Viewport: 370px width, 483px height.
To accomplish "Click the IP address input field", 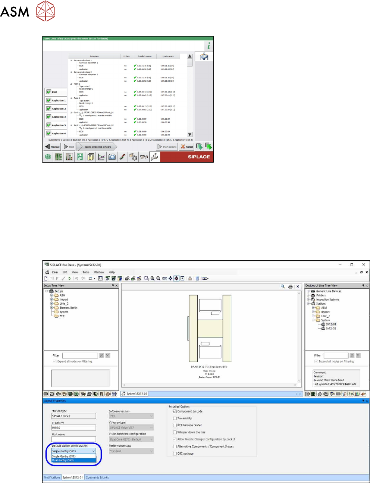I will point(73,428).
